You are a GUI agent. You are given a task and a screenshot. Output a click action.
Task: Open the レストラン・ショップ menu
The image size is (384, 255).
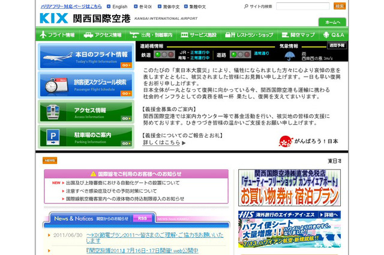pyautogui.click(x=249, y=35)
